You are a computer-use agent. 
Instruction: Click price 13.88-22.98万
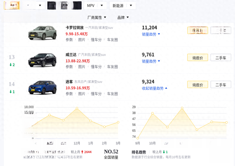(x=78, y=61)
